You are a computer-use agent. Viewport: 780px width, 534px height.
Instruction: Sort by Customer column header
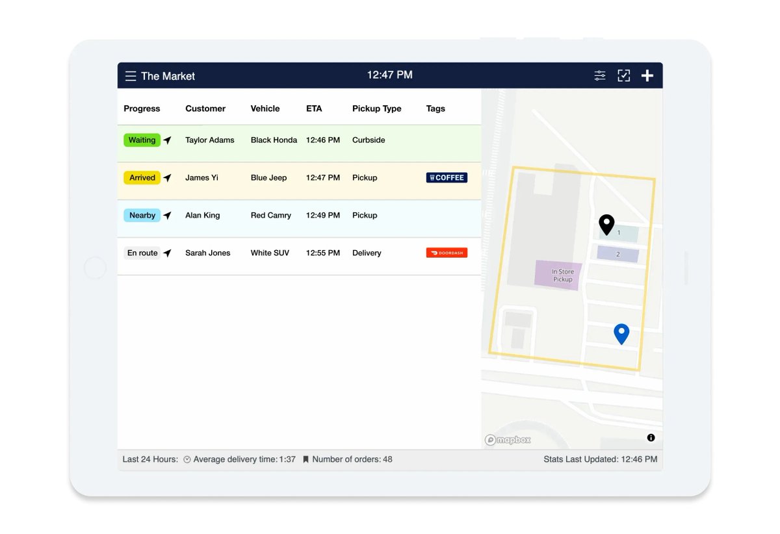tap(205, 108)
